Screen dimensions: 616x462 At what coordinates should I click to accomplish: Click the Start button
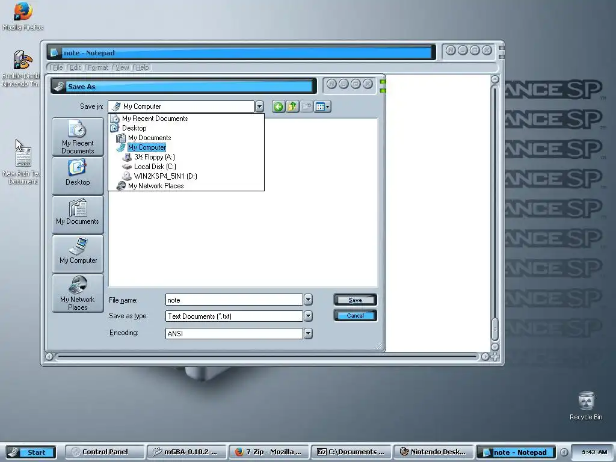point(31,452)
